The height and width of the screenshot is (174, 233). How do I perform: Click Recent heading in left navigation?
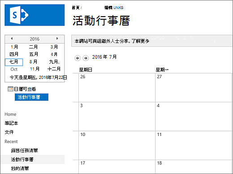(11, 141)
